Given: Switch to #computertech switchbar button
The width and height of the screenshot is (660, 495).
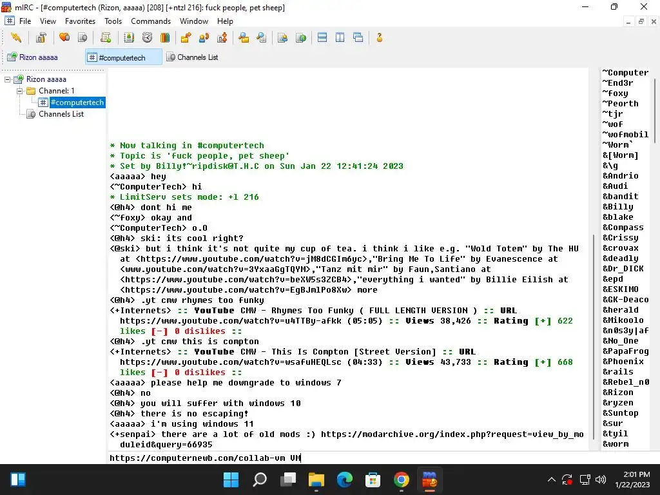Looking at the screenshot, I should [x=123, y=57].
